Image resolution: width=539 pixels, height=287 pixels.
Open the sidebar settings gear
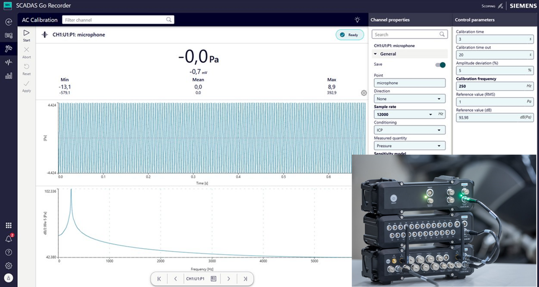point(8,266)
